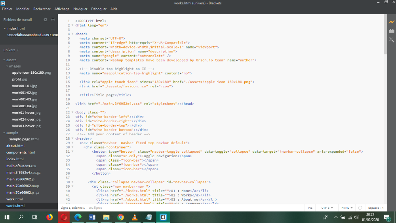This screenshot has height=223, width=396.
Task: Fold nav tag at line 29
Action: coord(72,143)
